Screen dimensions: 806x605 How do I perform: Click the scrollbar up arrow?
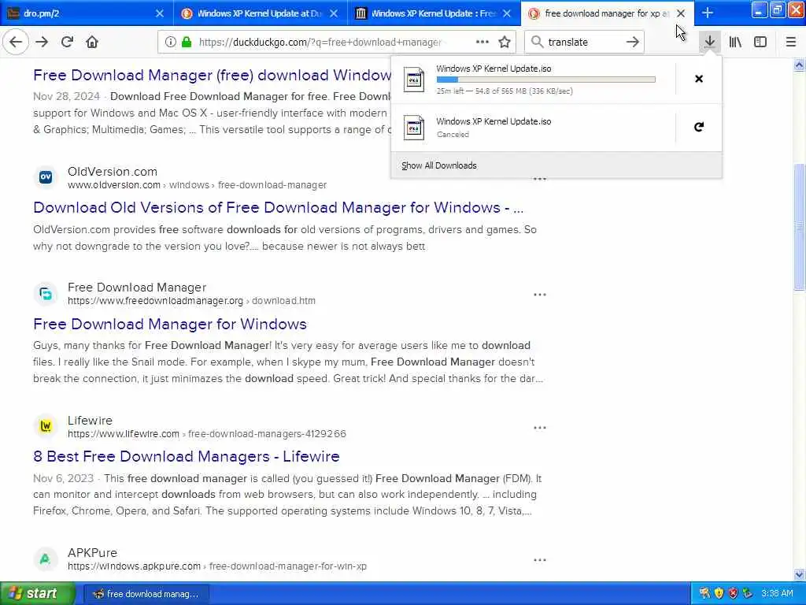800,65
